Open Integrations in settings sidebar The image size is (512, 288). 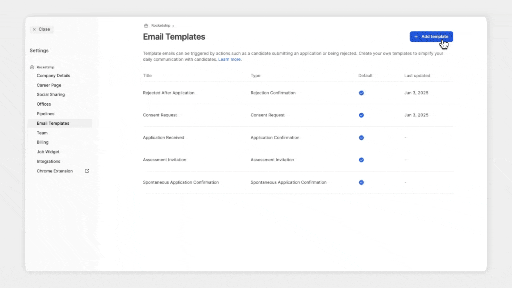[x=48, y=162]
